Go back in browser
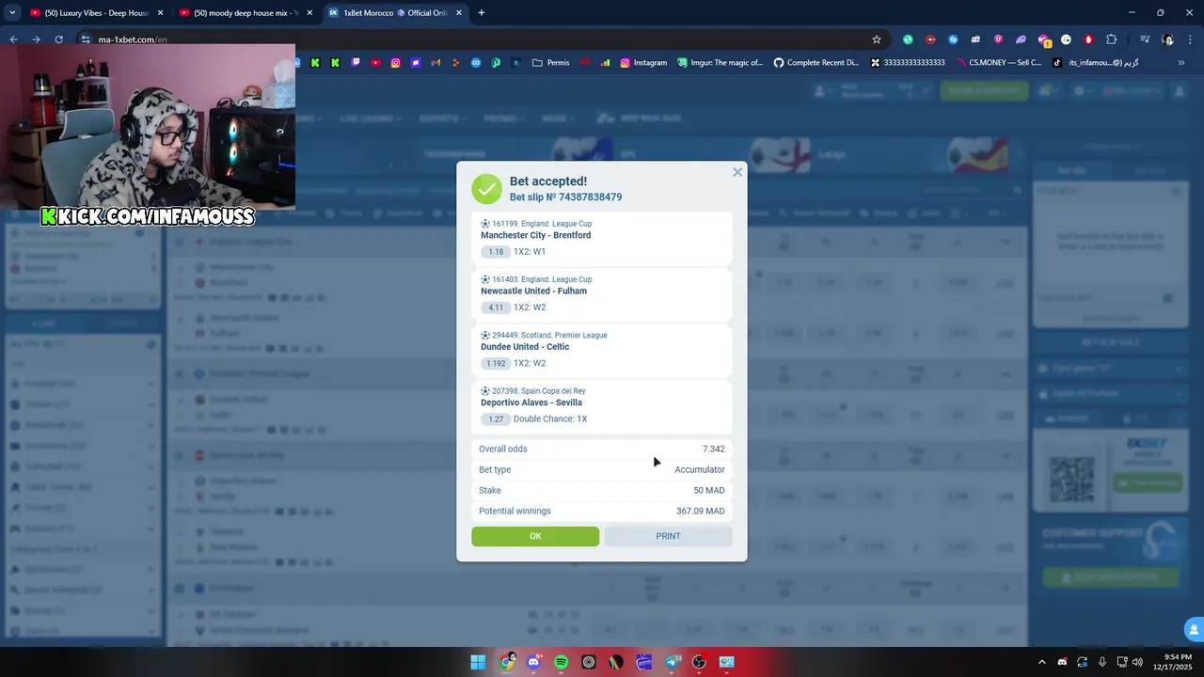 13,39
